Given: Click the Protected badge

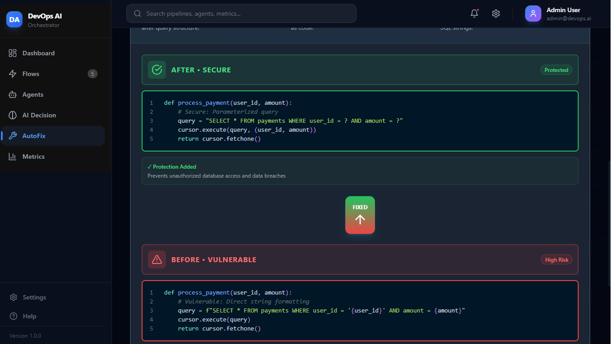Looking at the screenshot, I should point(556,70).
